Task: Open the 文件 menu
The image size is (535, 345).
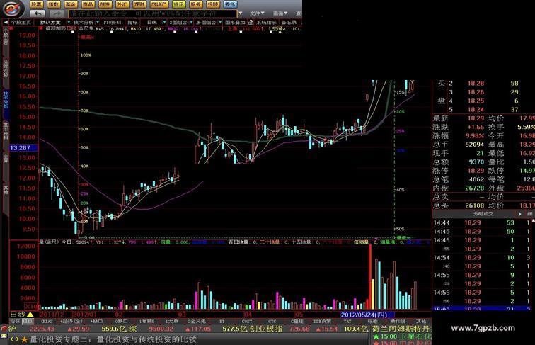Action: coord(257,13)
